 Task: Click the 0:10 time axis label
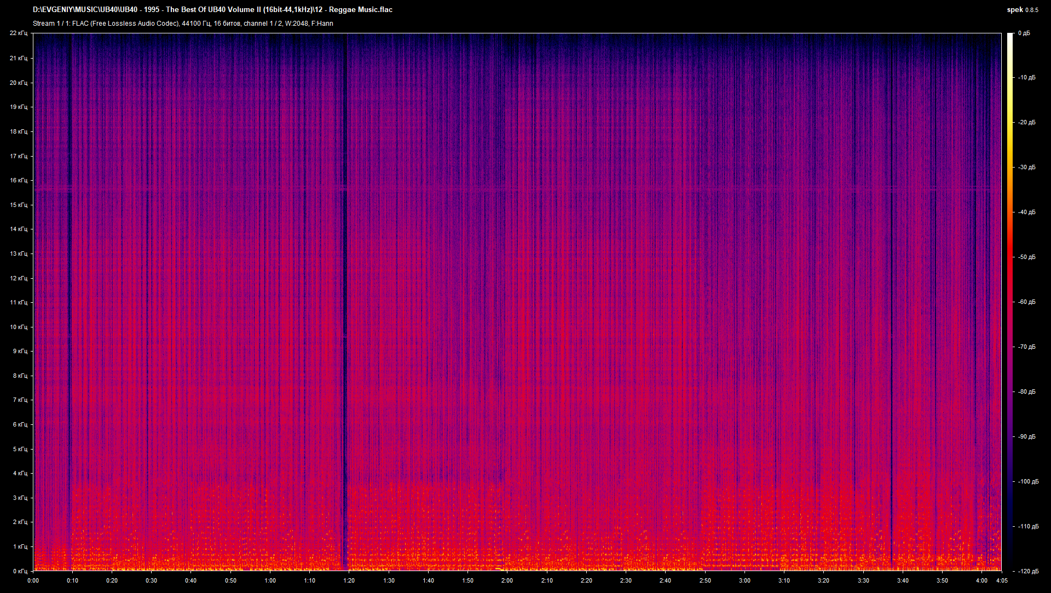(x=72, y=580)
